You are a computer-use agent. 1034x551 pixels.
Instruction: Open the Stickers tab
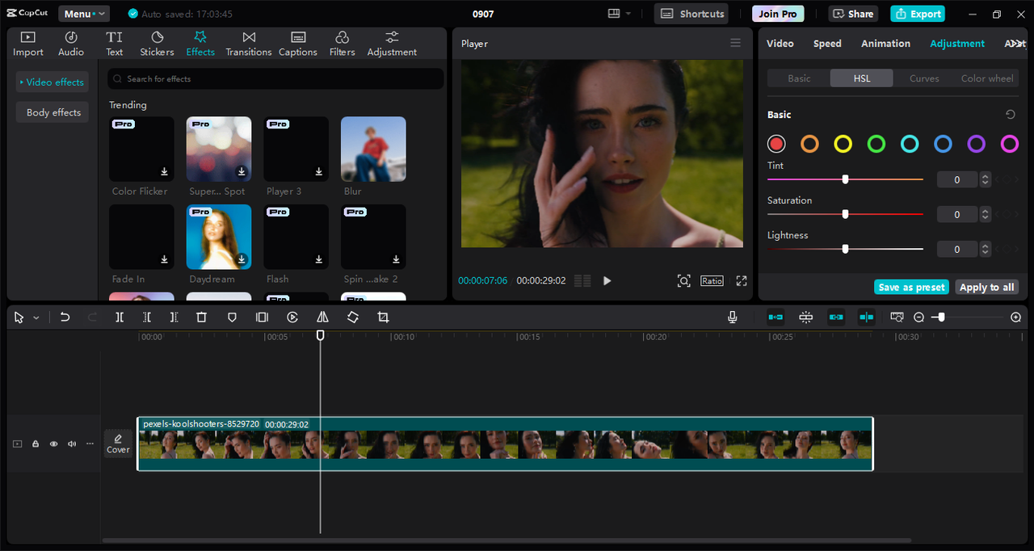coord(157,44)
